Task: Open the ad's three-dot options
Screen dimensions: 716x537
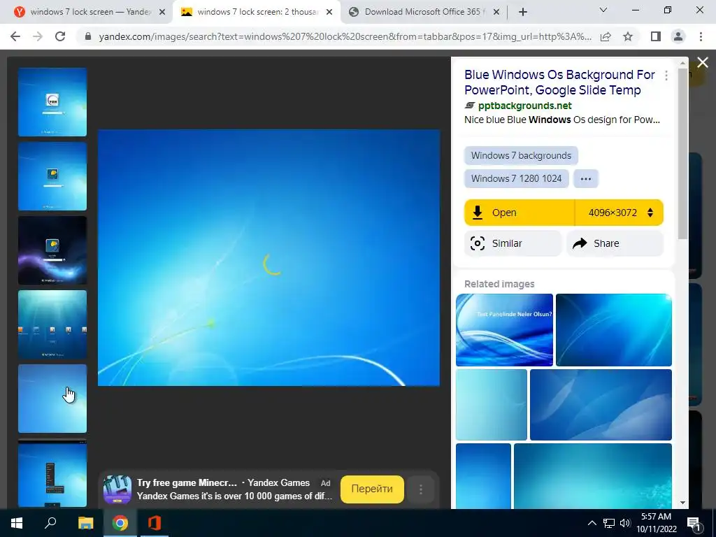Action: [x=420, y=489]
